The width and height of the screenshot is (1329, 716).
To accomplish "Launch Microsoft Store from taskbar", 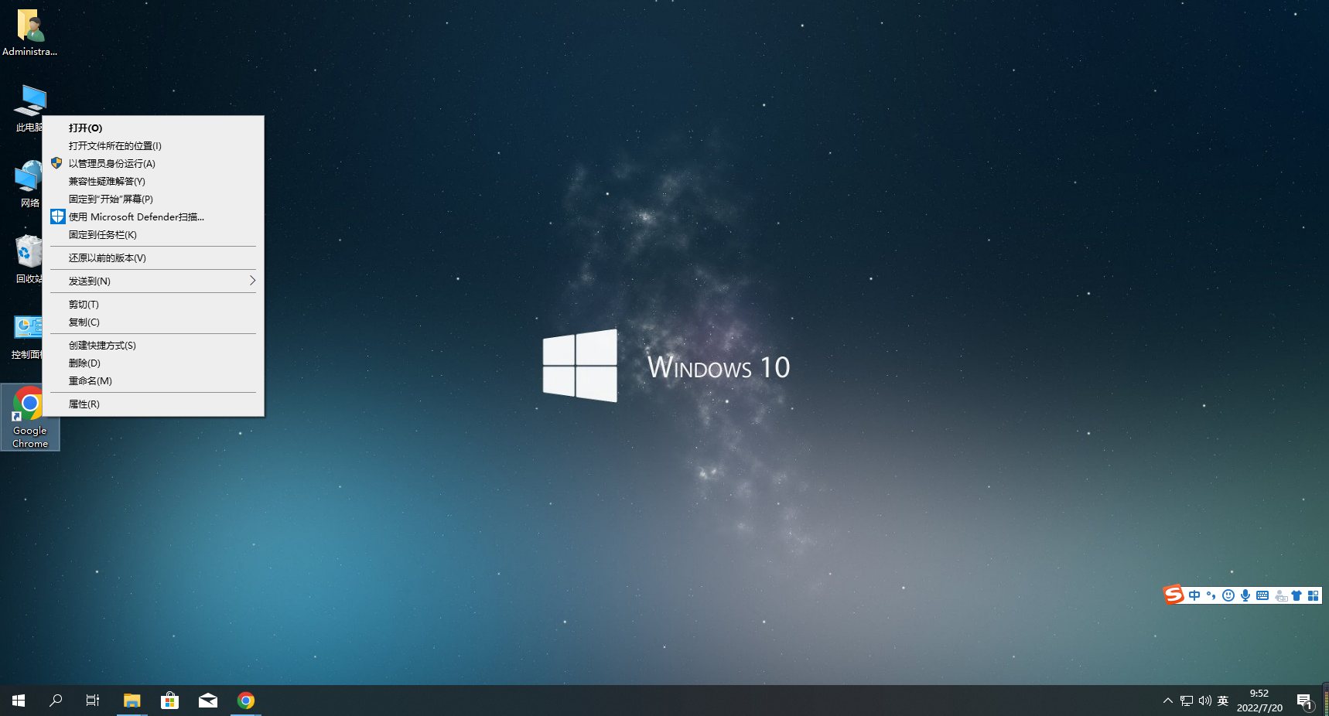I will click(x=169, y=701).
